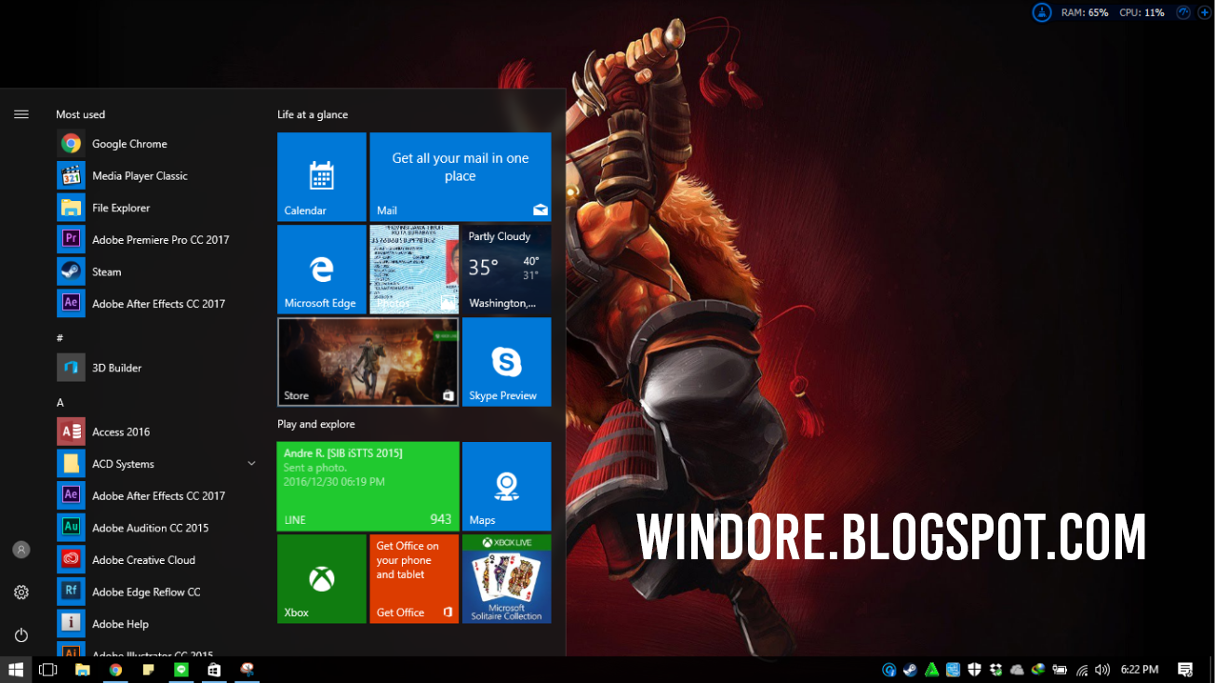1215x683 pixels.
Task: Open the clock showing 6:22 PM
Action: [1140, 670]
